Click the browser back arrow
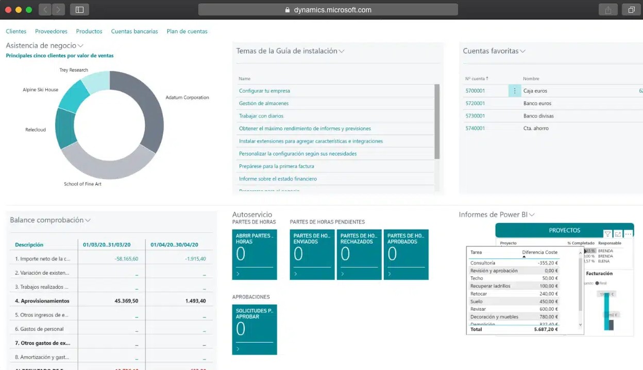The width and height of the screenshot is (643, 370). 45,9
